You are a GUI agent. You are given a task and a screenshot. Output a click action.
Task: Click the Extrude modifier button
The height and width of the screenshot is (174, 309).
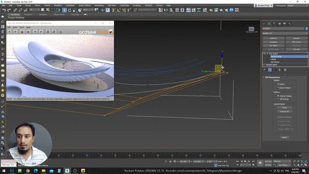click(296, 49)
